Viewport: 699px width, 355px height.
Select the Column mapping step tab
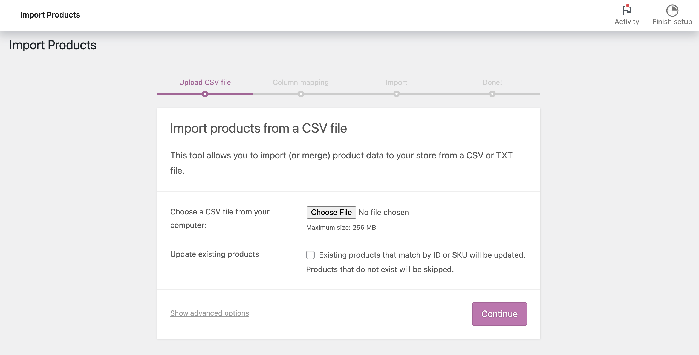pyautogui.click(x=300, y=82)
